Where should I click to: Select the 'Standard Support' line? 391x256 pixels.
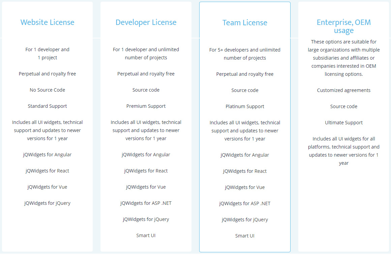tap(48, 106)
